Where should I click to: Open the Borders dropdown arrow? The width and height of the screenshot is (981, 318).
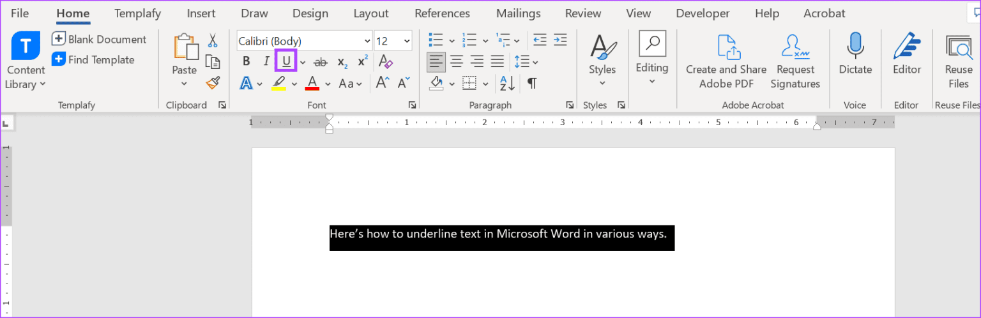[x=485, y=84]
